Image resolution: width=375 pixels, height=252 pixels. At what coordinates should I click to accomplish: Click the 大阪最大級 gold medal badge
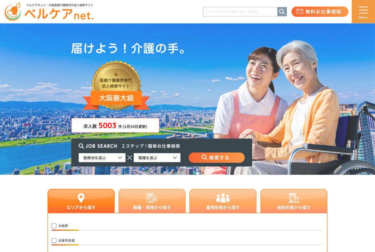tap(116, 85)
